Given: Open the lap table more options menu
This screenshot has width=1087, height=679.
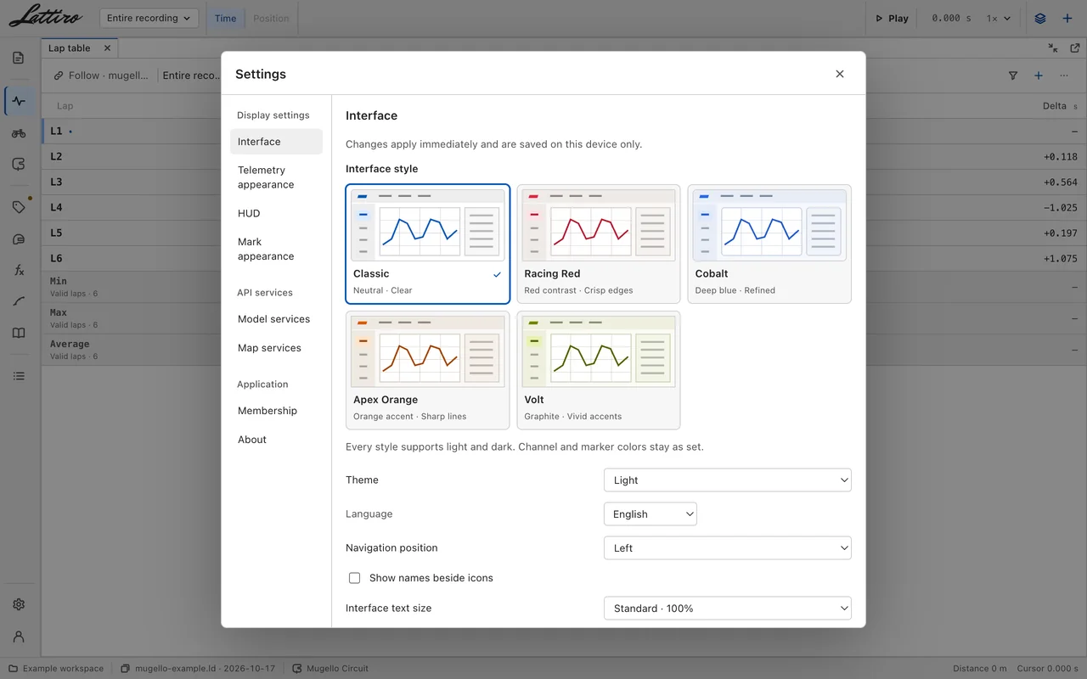Looking at the screenshot, I should [1064, 76].
